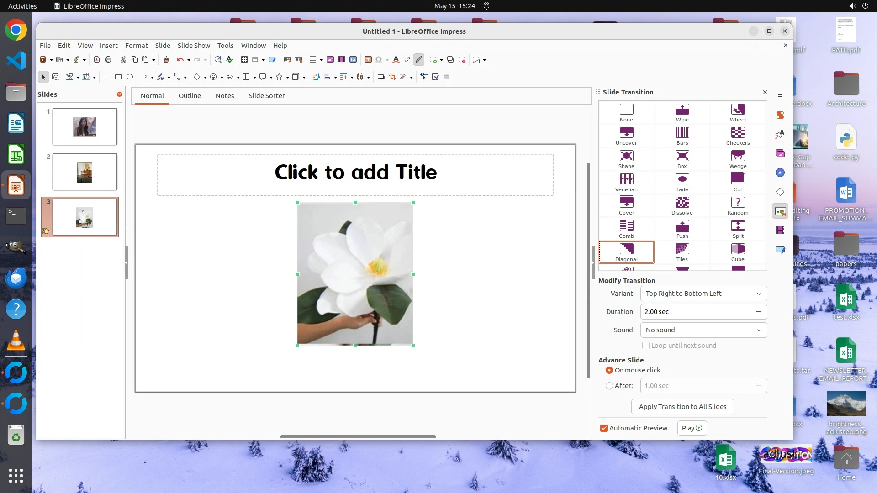
Task: Click the Print icon in toolbar
Action: point(108,59)
